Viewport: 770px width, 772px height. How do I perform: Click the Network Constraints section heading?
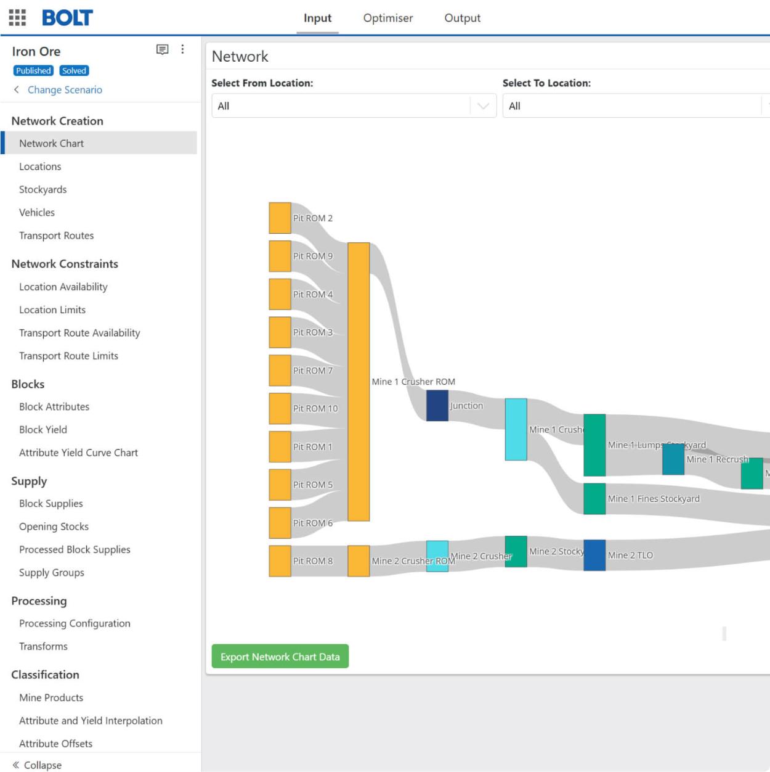click(65, 264)
